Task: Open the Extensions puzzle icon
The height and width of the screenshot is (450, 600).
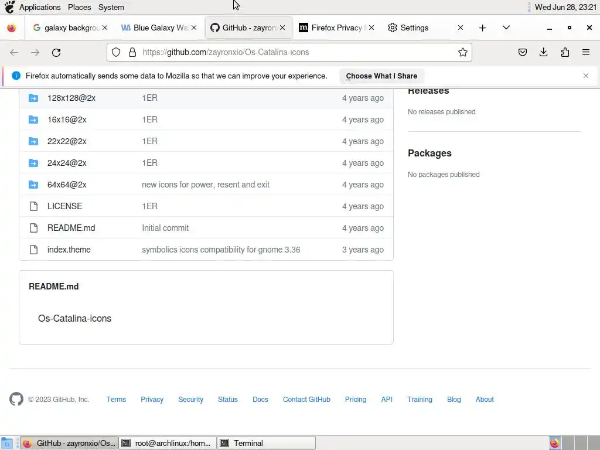Action: (565, 52)
